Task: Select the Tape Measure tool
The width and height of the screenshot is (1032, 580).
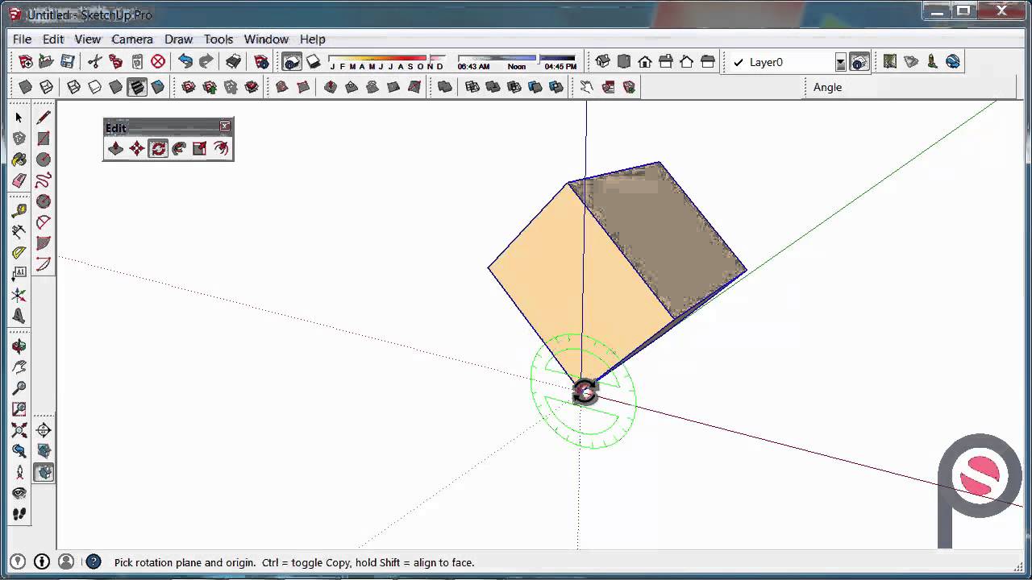Action: click(19, 211)
